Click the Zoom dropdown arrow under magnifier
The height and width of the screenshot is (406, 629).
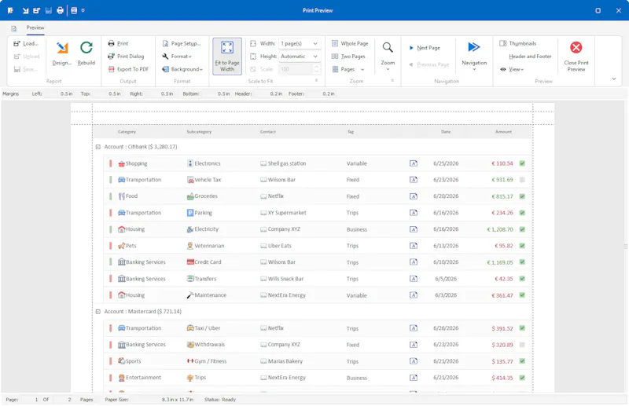388,70
